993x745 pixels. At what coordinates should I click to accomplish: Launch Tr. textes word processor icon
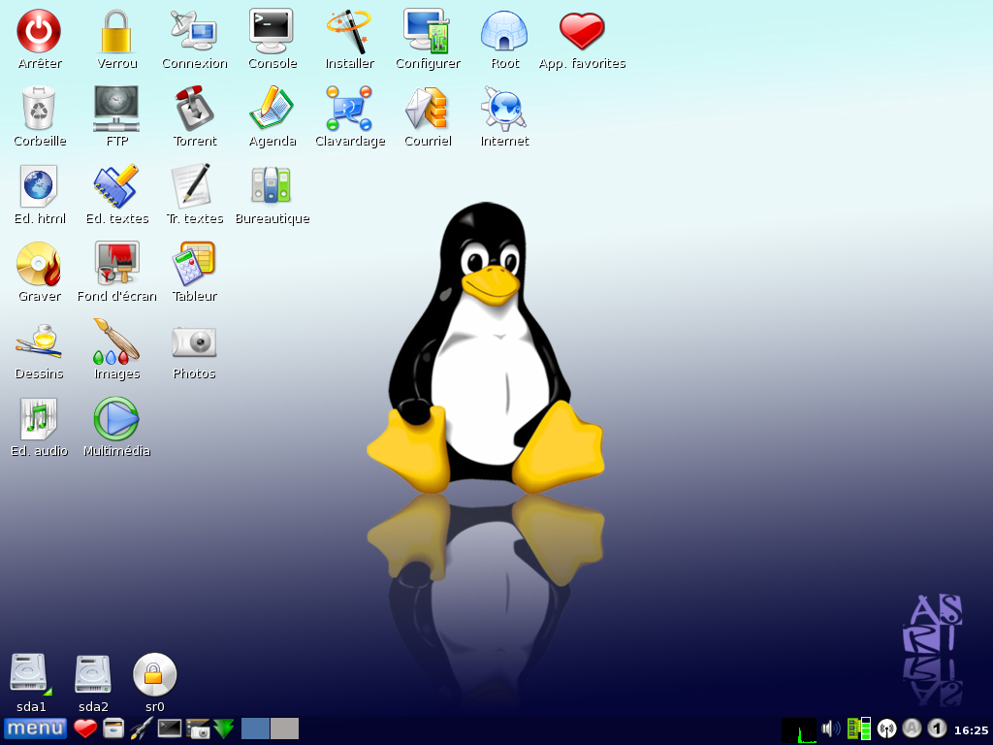click(x=192, y=185)
